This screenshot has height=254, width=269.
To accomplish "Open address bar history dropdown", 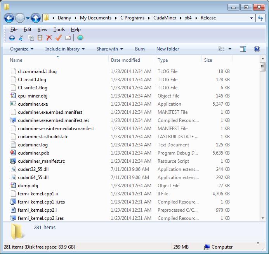I will tap(252, 18).
